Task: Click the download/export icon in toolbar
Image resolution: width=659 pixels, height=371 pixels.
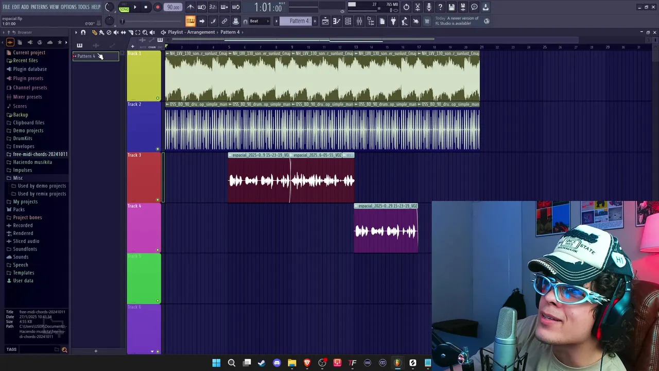Action: pos(485,7)
